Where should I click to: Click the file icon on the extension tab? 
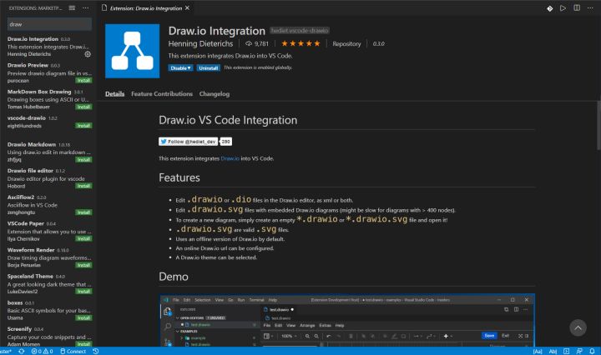[104, 7]
